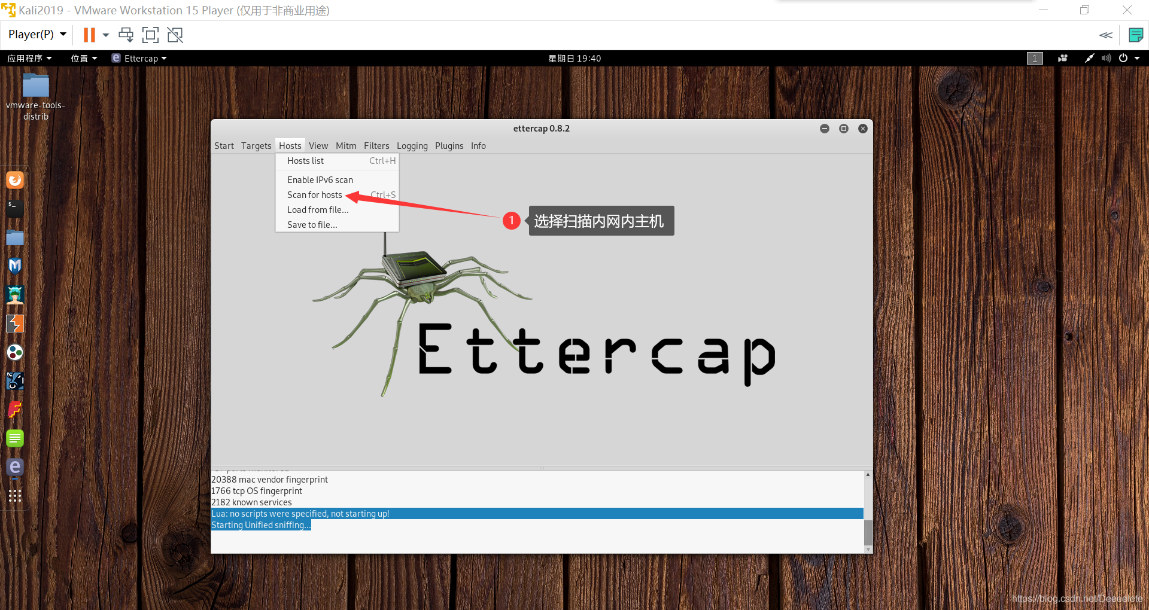Expand the system menu arrow at top-right
1149x610 pixels.
[1137, 58]
